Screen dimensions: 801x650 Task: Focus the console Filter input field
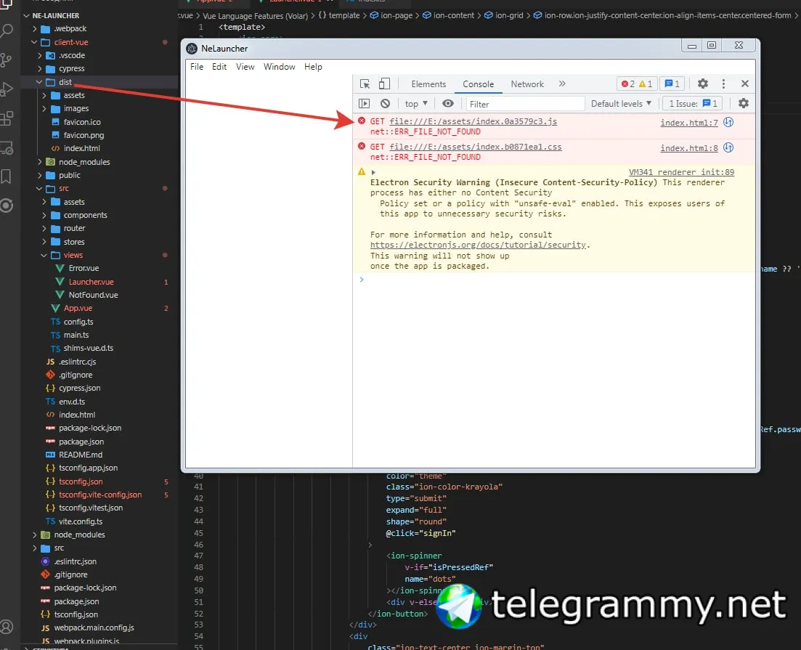[x=525, y=104]
